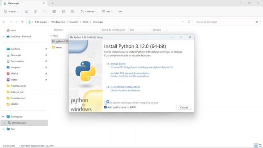Switch to details view in status bar
The height and width of the screenshot is (148, 263).
tap(256, 146)
